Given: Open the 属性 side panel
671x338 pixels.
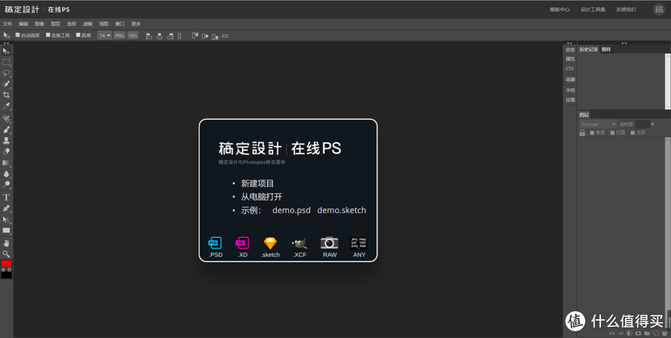Looking at the screenshot, I should (x=570, y=59).
